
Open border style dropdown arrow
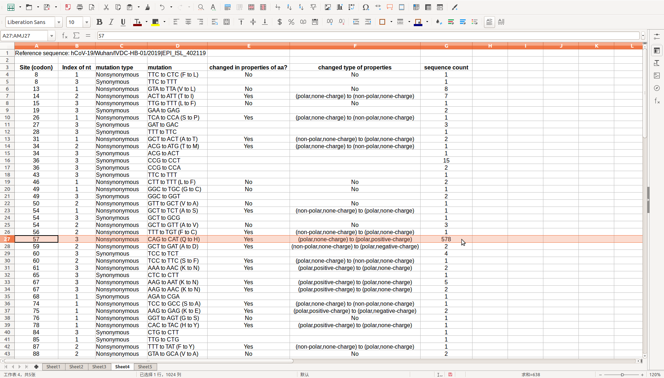click(409, 22)
